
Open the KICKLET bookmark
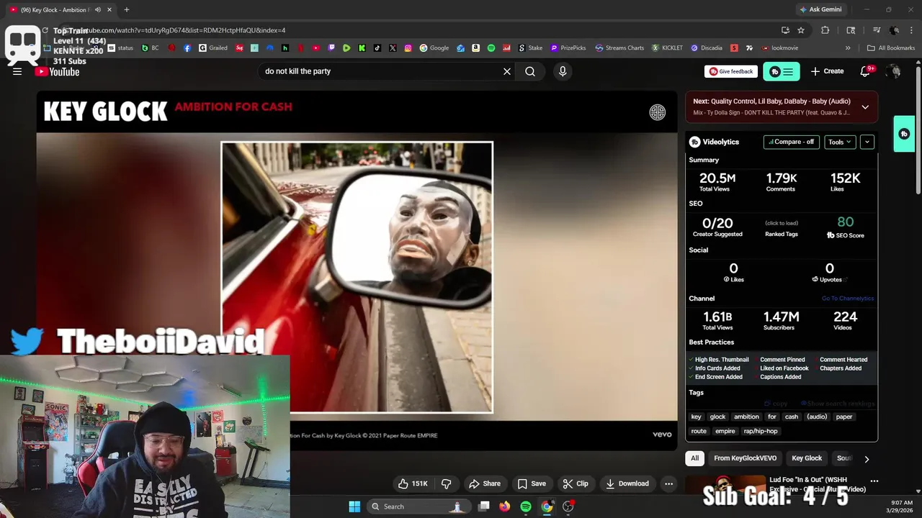point(667,48)
